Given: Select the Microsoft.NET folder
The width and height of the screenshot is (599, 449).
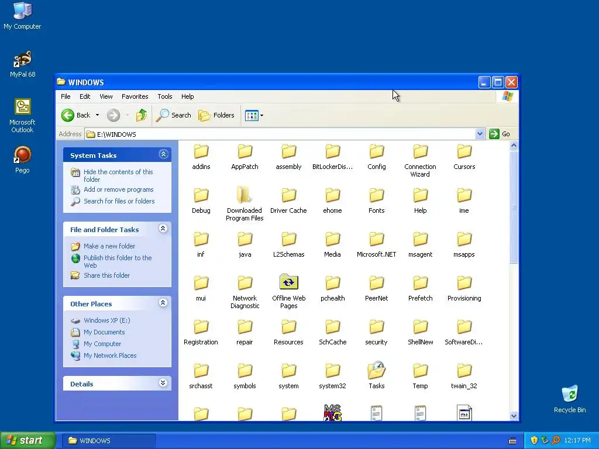Looking at the screenshot, I should pyautogui.click(x=376, y=245).
